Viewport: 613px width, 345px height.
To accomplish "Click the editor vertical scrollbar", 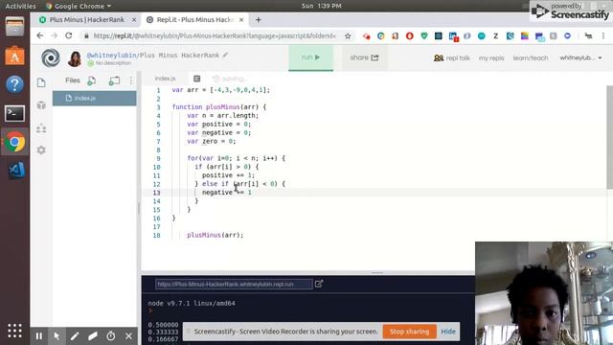I will tap(609, 137).
